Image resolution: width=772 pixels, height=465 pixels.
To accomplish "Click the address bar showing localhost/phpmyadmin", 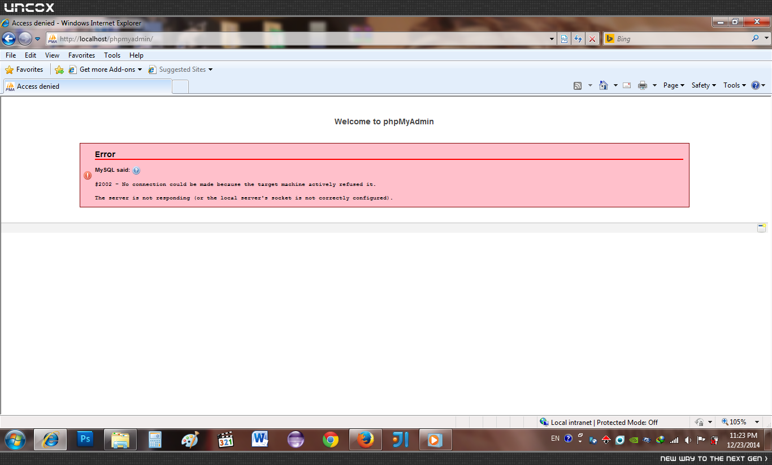I will 297,39.
